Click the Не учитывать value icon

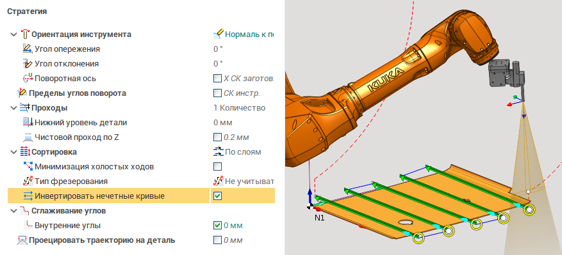pos(219,182)
